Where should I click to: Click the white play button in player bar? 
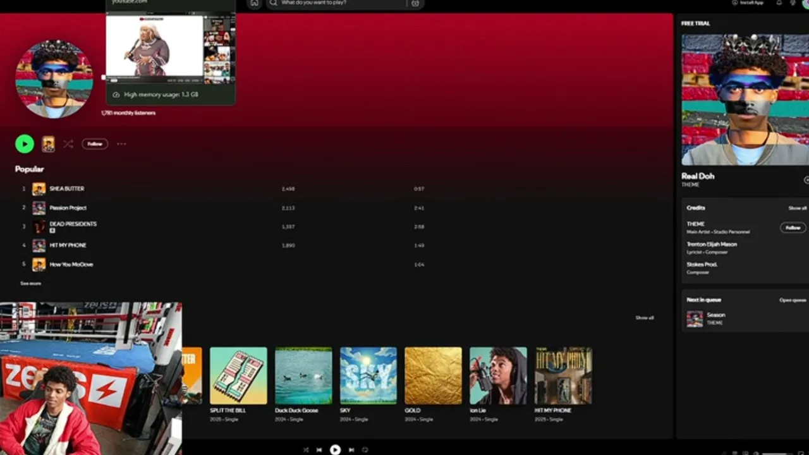click(x=335, y=450)
